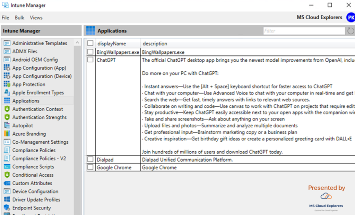Click the Authentication Context shield icon
Viewport: 355px width, 215px height.
(x=7, y=109)
